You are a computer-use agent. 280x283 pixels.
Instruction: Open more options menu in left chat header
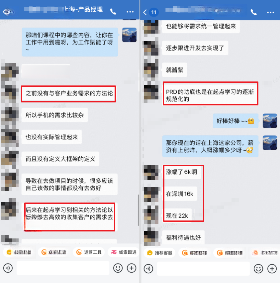click(x=130, y=12)
